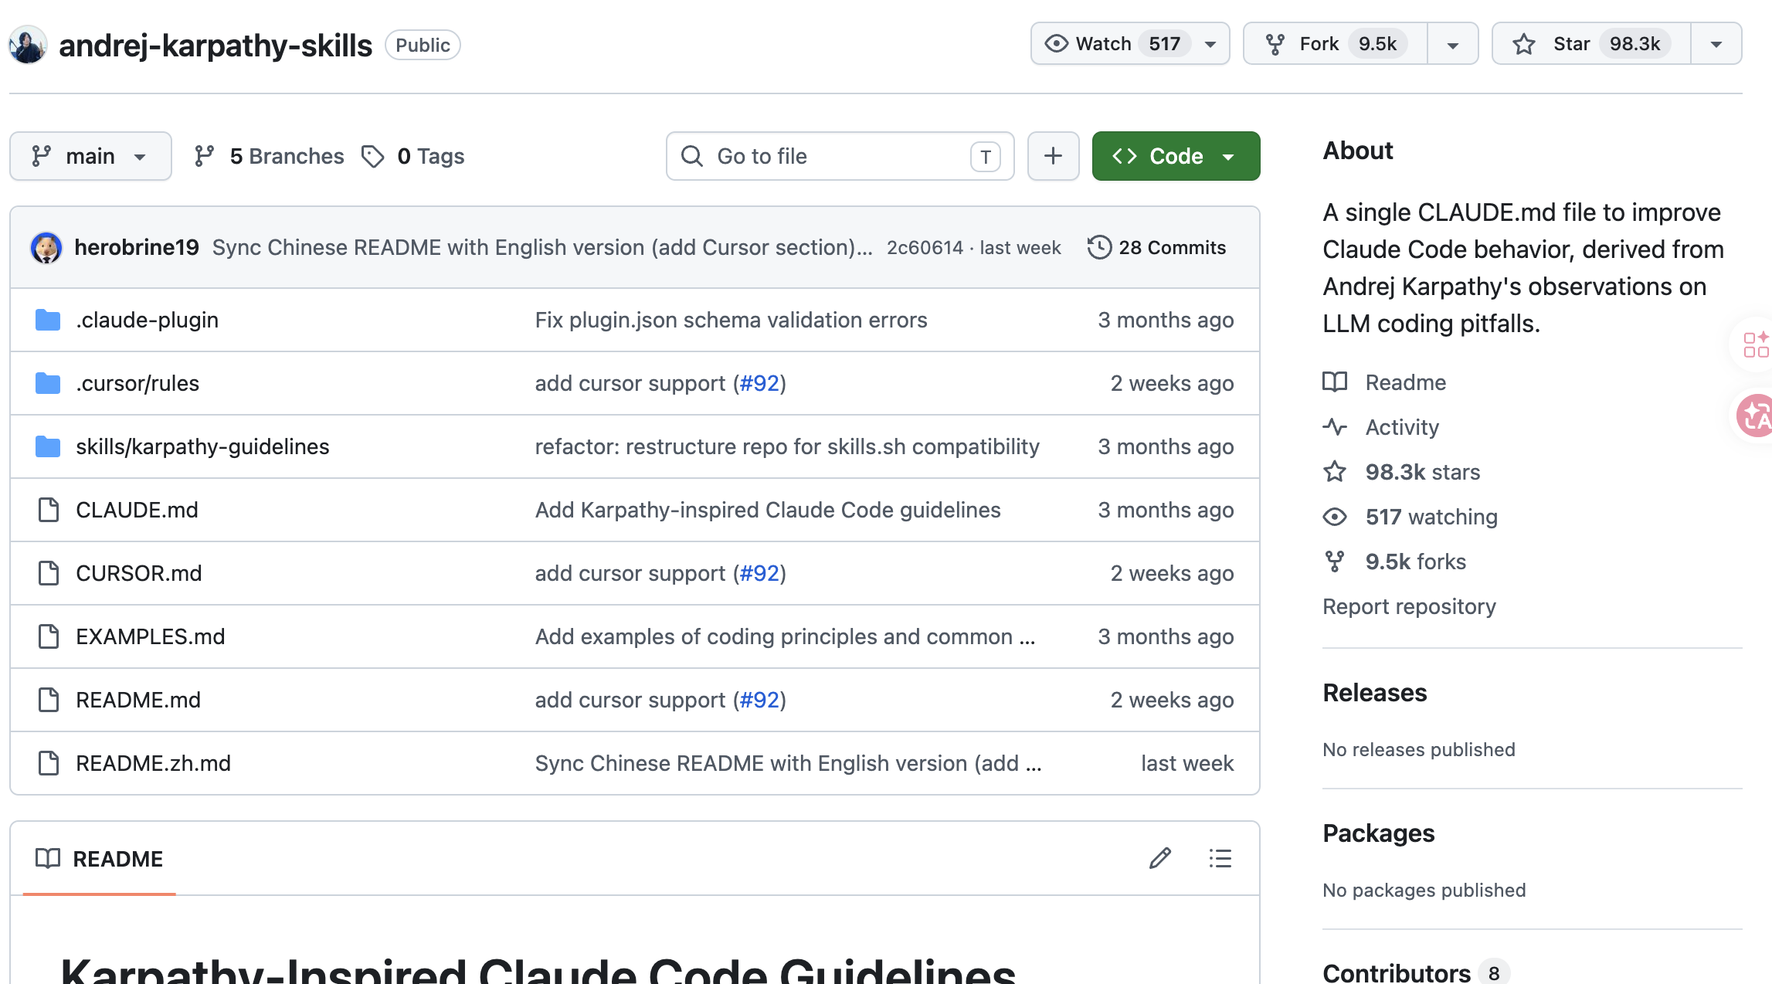The width and height of the screenshot is (1772, 984).
Task: Click the book icon next to Readme
Action: tap(1335, 382)
